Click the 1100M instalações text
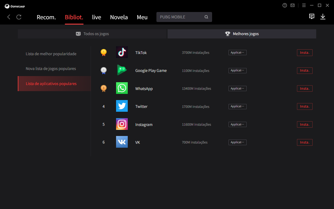The width and height of the screenshot is (334, 209). [196, 71]
